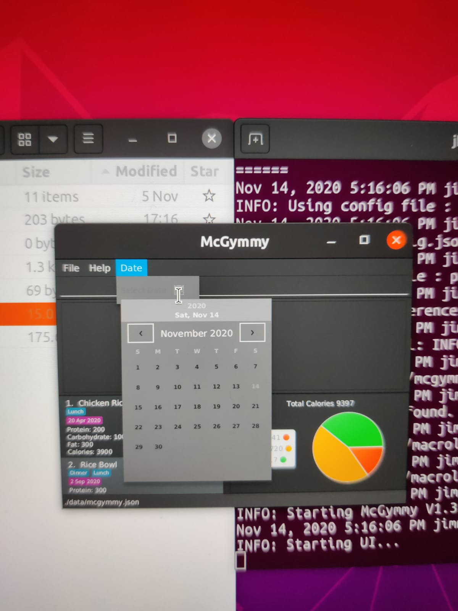The height and width of the screenshot is (611, 458).
Task: Click the Dinner tag on Rice Bowl
Action: point(79,473)
